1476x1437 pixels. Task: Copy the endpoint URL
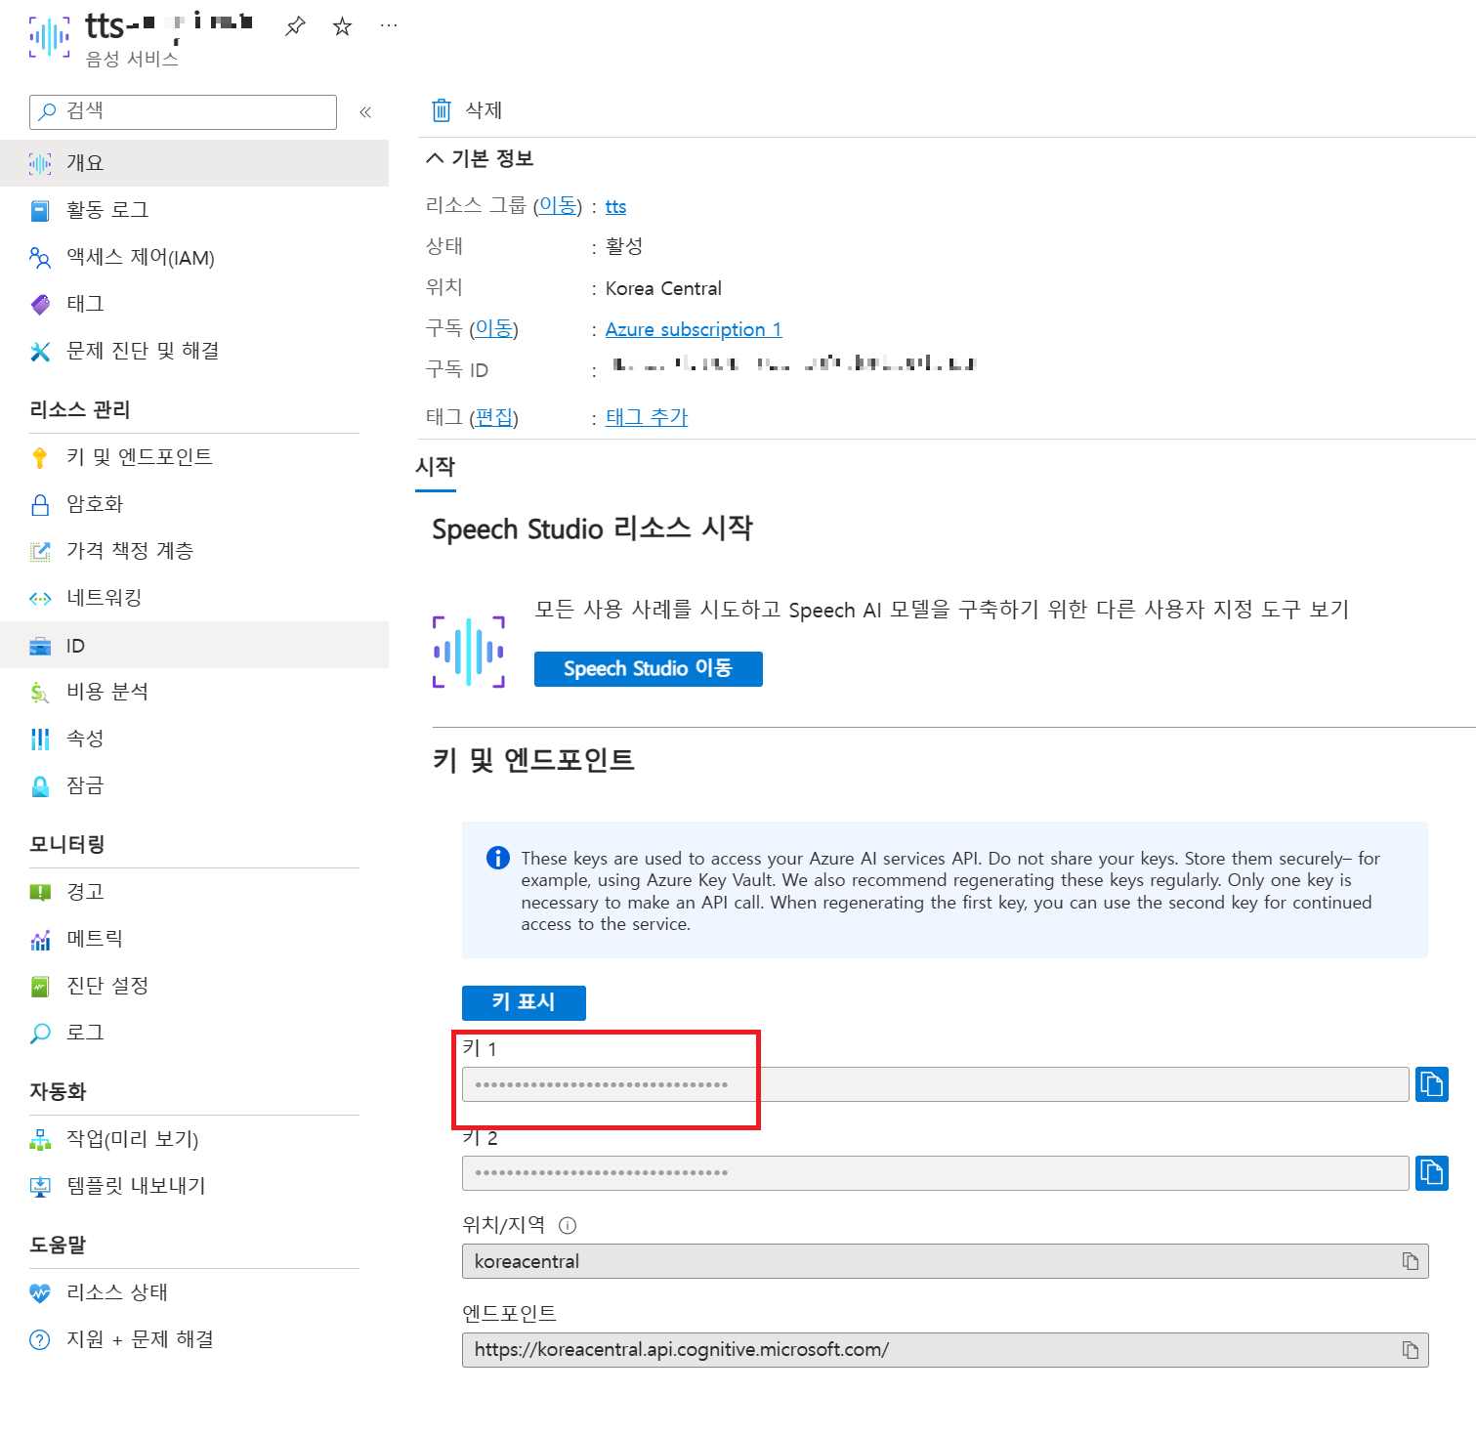click(x=1411, y=1350)
